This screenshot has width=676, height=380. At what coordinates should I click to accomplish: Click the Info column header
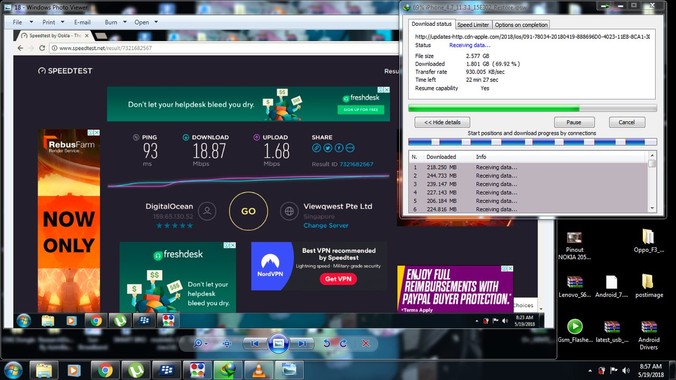[x=481, y=157]
